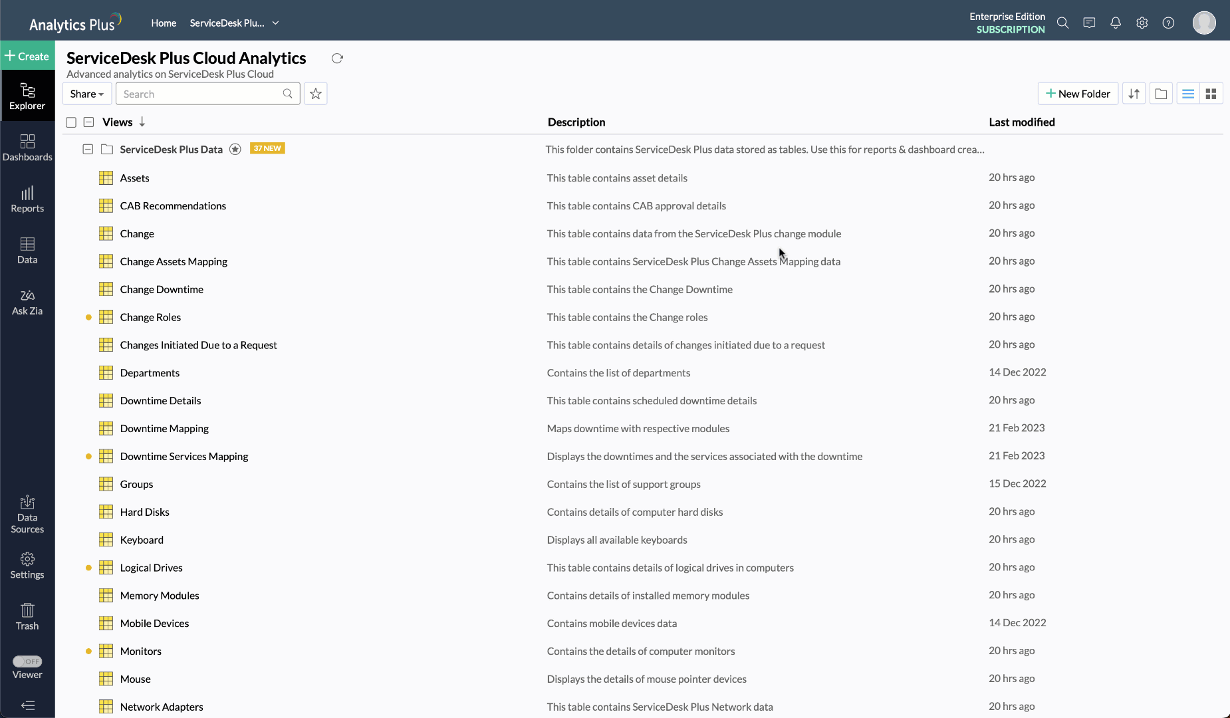Open Ask Zia assistant
The width and height of the screenshot is (1230, 718).
pyautogui.click(x=27, y=302)
